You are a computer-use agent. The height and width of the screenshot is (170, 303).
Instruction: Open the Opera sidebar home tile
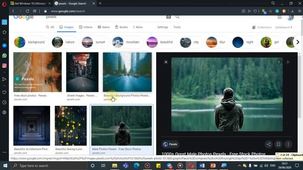click(x=4, y=22)
